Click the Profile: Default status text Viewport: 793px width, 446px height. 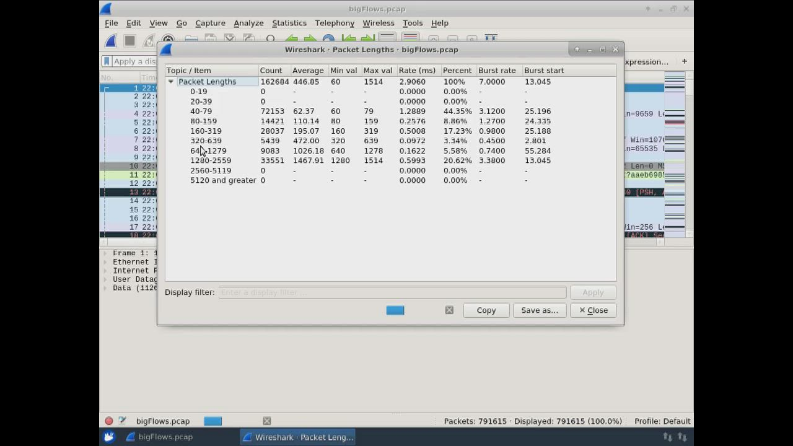point(662,421)
